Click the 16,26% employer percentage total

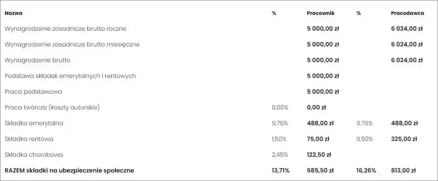(x=366, y=170)
